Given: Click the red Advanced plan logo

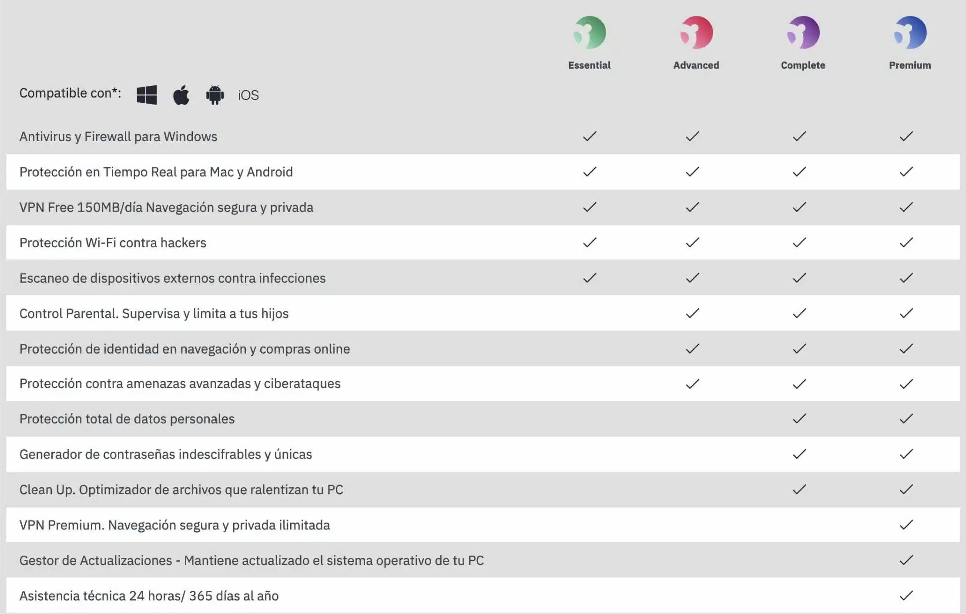Looking at the screenshot, I should (x=696, y=32).
